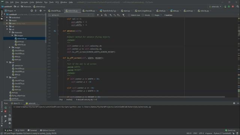This screenshot has height=135, width=240.
Task: Click the override gutter icon beside advance method
Action: coord(55,31)
